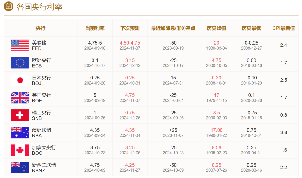The width and height of the screenshot is (302, 178).
Task: Click the calendar icon beside 各国央行利率 title
Action: click(x=9, y=6)
